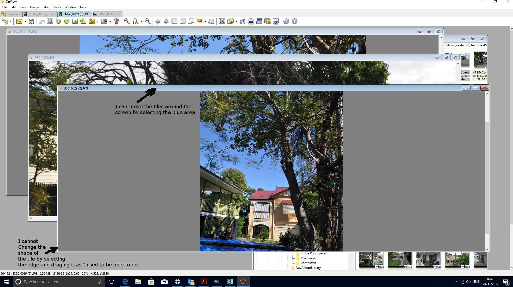513x287 pixels.
Task: Click the tree browser toolbar icon
Action: click(x=5, y=21)
